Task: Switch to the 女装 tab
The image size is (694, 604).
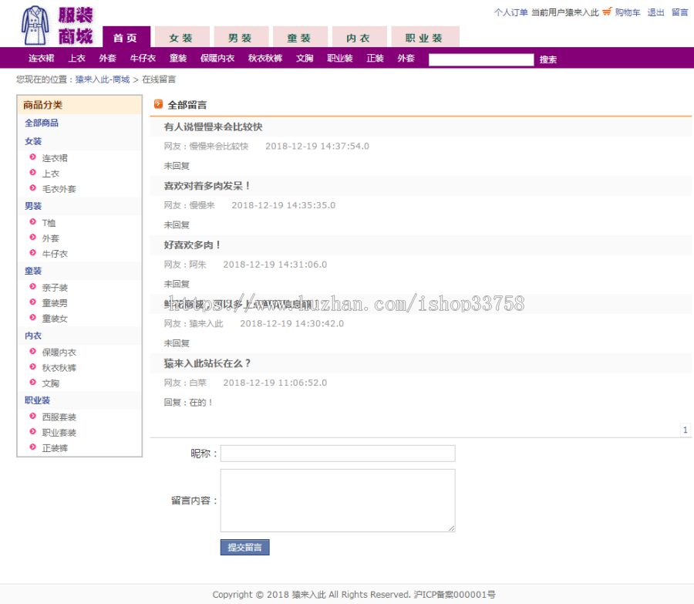Action: point(181,36)
